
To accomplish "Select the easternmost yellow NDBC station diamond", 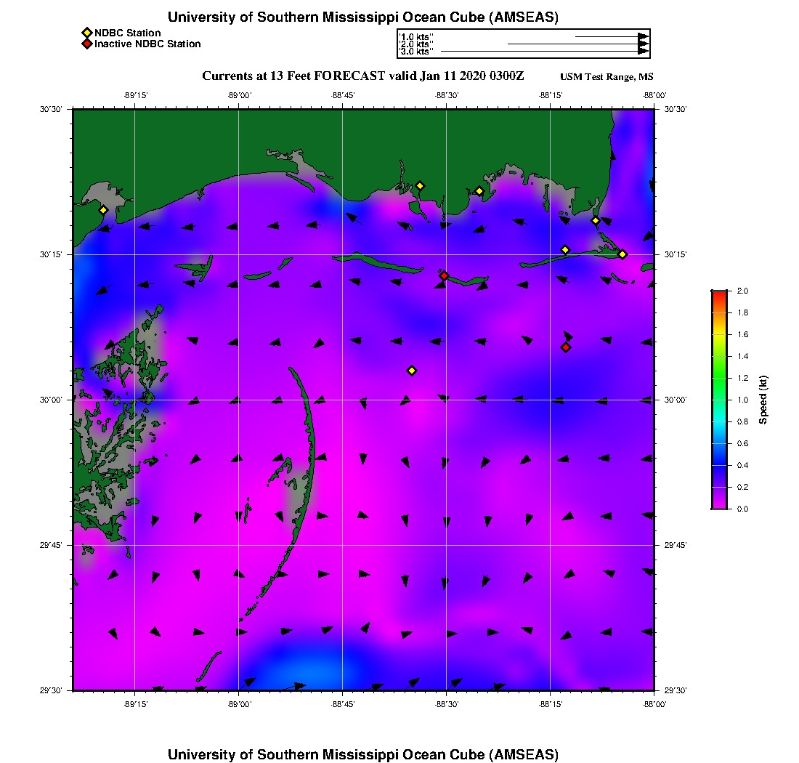I will click(622, 254).
